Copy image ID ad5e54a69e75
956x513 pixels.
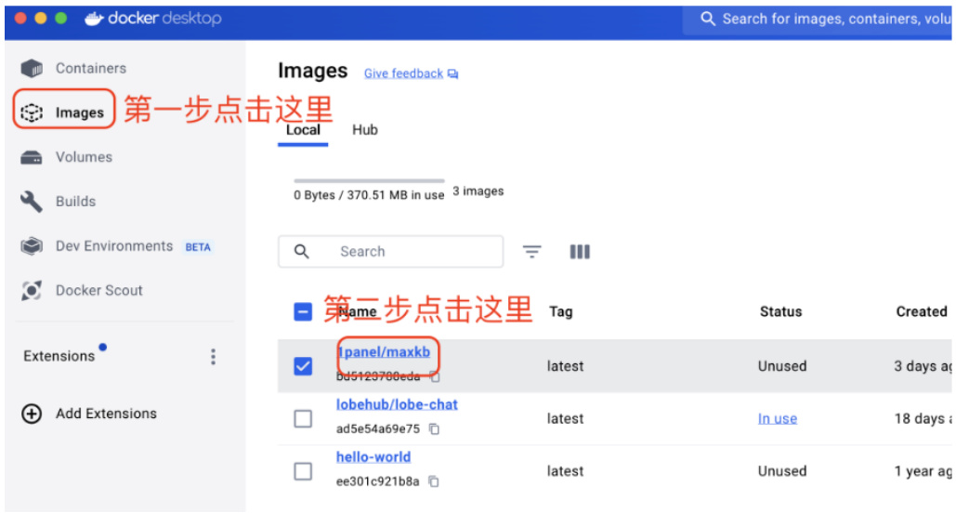pyautogui.click(x=434, y=428)
